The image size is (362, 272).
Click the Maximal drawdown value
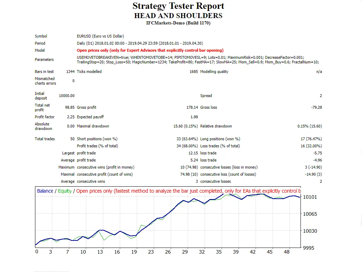point(185,126)
